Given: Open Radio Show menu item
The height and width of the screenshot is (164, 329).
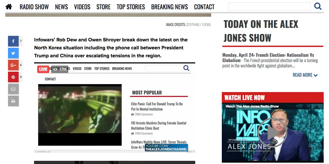Looking at the screenshot, I should (34, 7).
